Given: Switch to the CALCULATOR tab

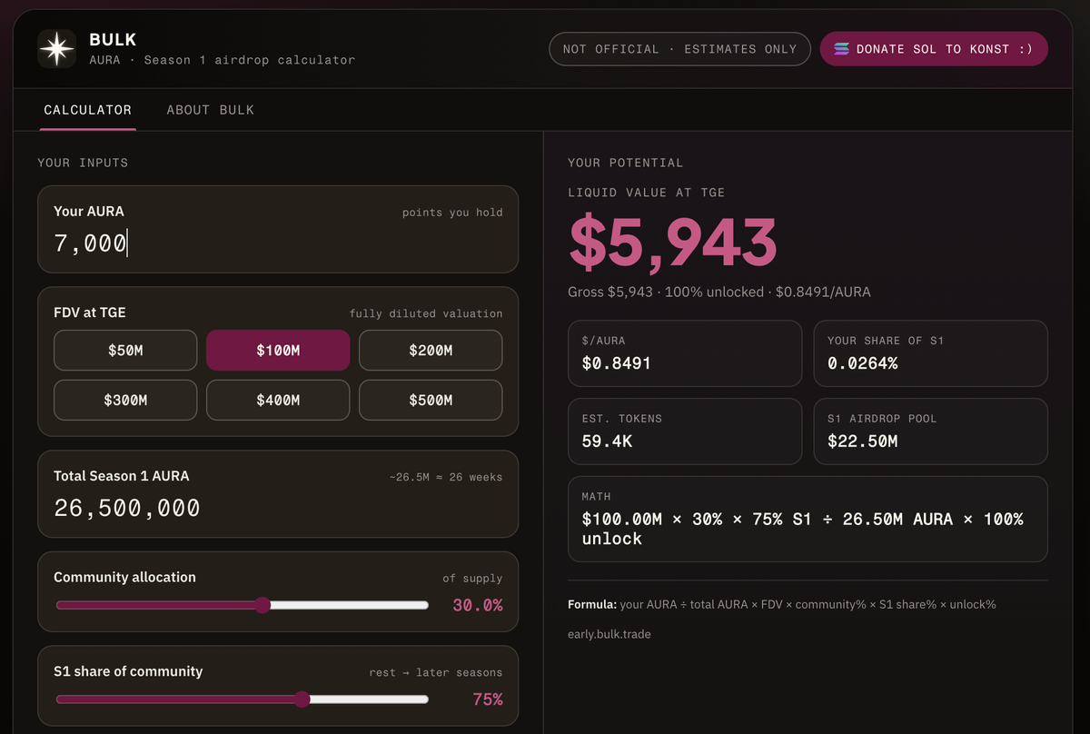Looking at the screenshot, I should coord(88,110).
